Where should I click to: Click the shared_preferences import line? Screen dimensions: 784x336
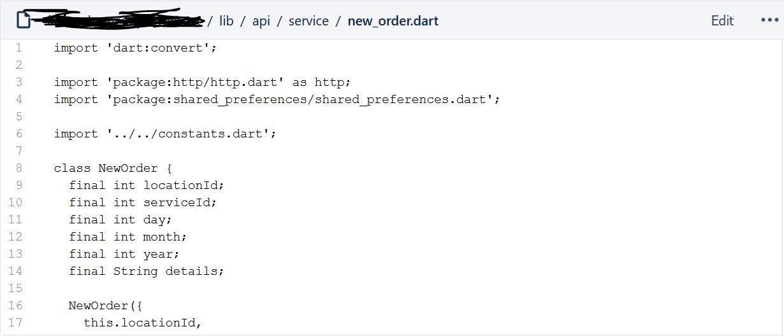[277, 99]
